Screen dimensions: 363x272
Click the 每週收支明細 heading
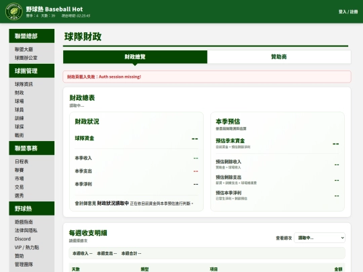(x=88, y=233)
